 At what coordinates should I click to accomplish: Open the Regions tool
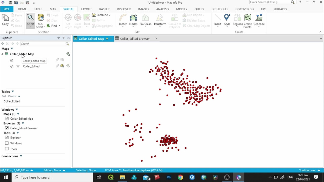[x=238, y=21]
